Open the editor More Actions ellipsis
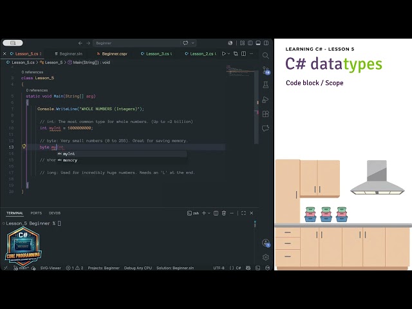Image resolution: width=412 pixels, height=309 pixels. (x=252, y=53)
